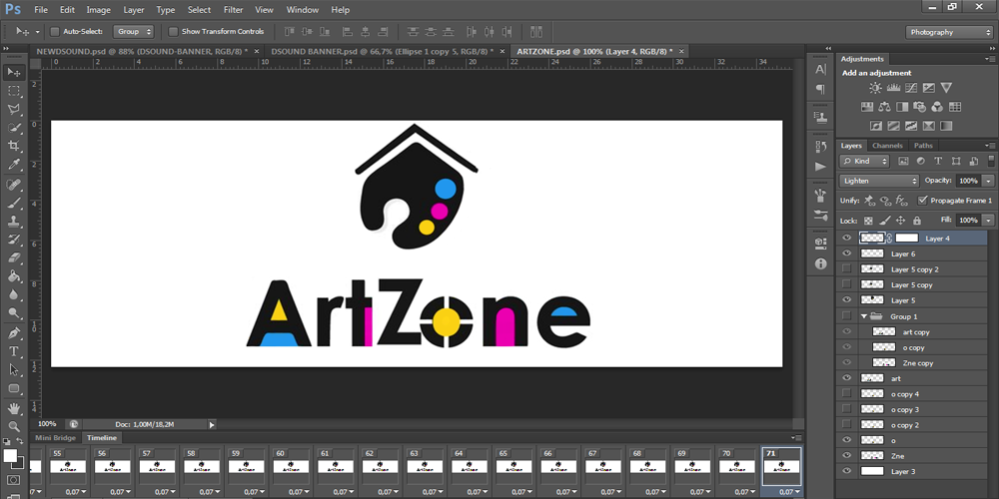The height and width of the screenshot is (499, 999).
Task: Add a Brightness/Contrast adjustment
Action: point(875,88)
